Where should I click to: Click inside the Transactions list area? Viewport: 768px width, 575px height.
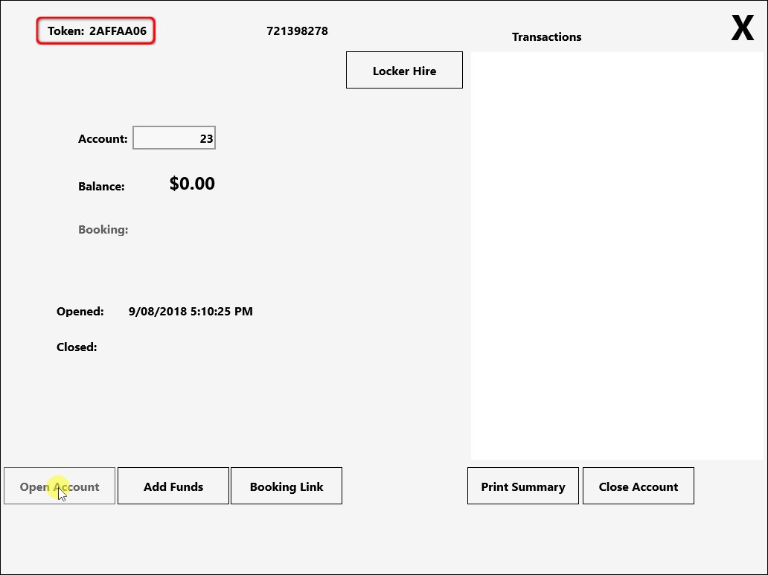click(x=617, y=256)
